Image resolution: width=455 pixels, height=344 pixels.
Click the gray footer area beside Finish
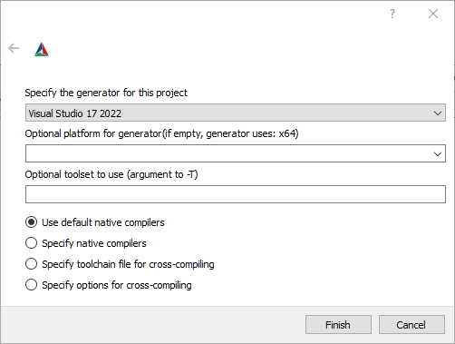point(151,325)
